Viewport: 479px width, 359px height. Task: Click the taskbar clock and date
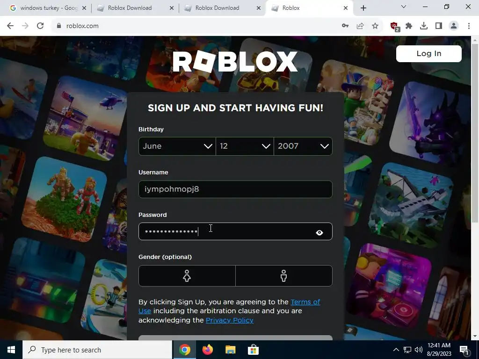[x=439, y=350]
